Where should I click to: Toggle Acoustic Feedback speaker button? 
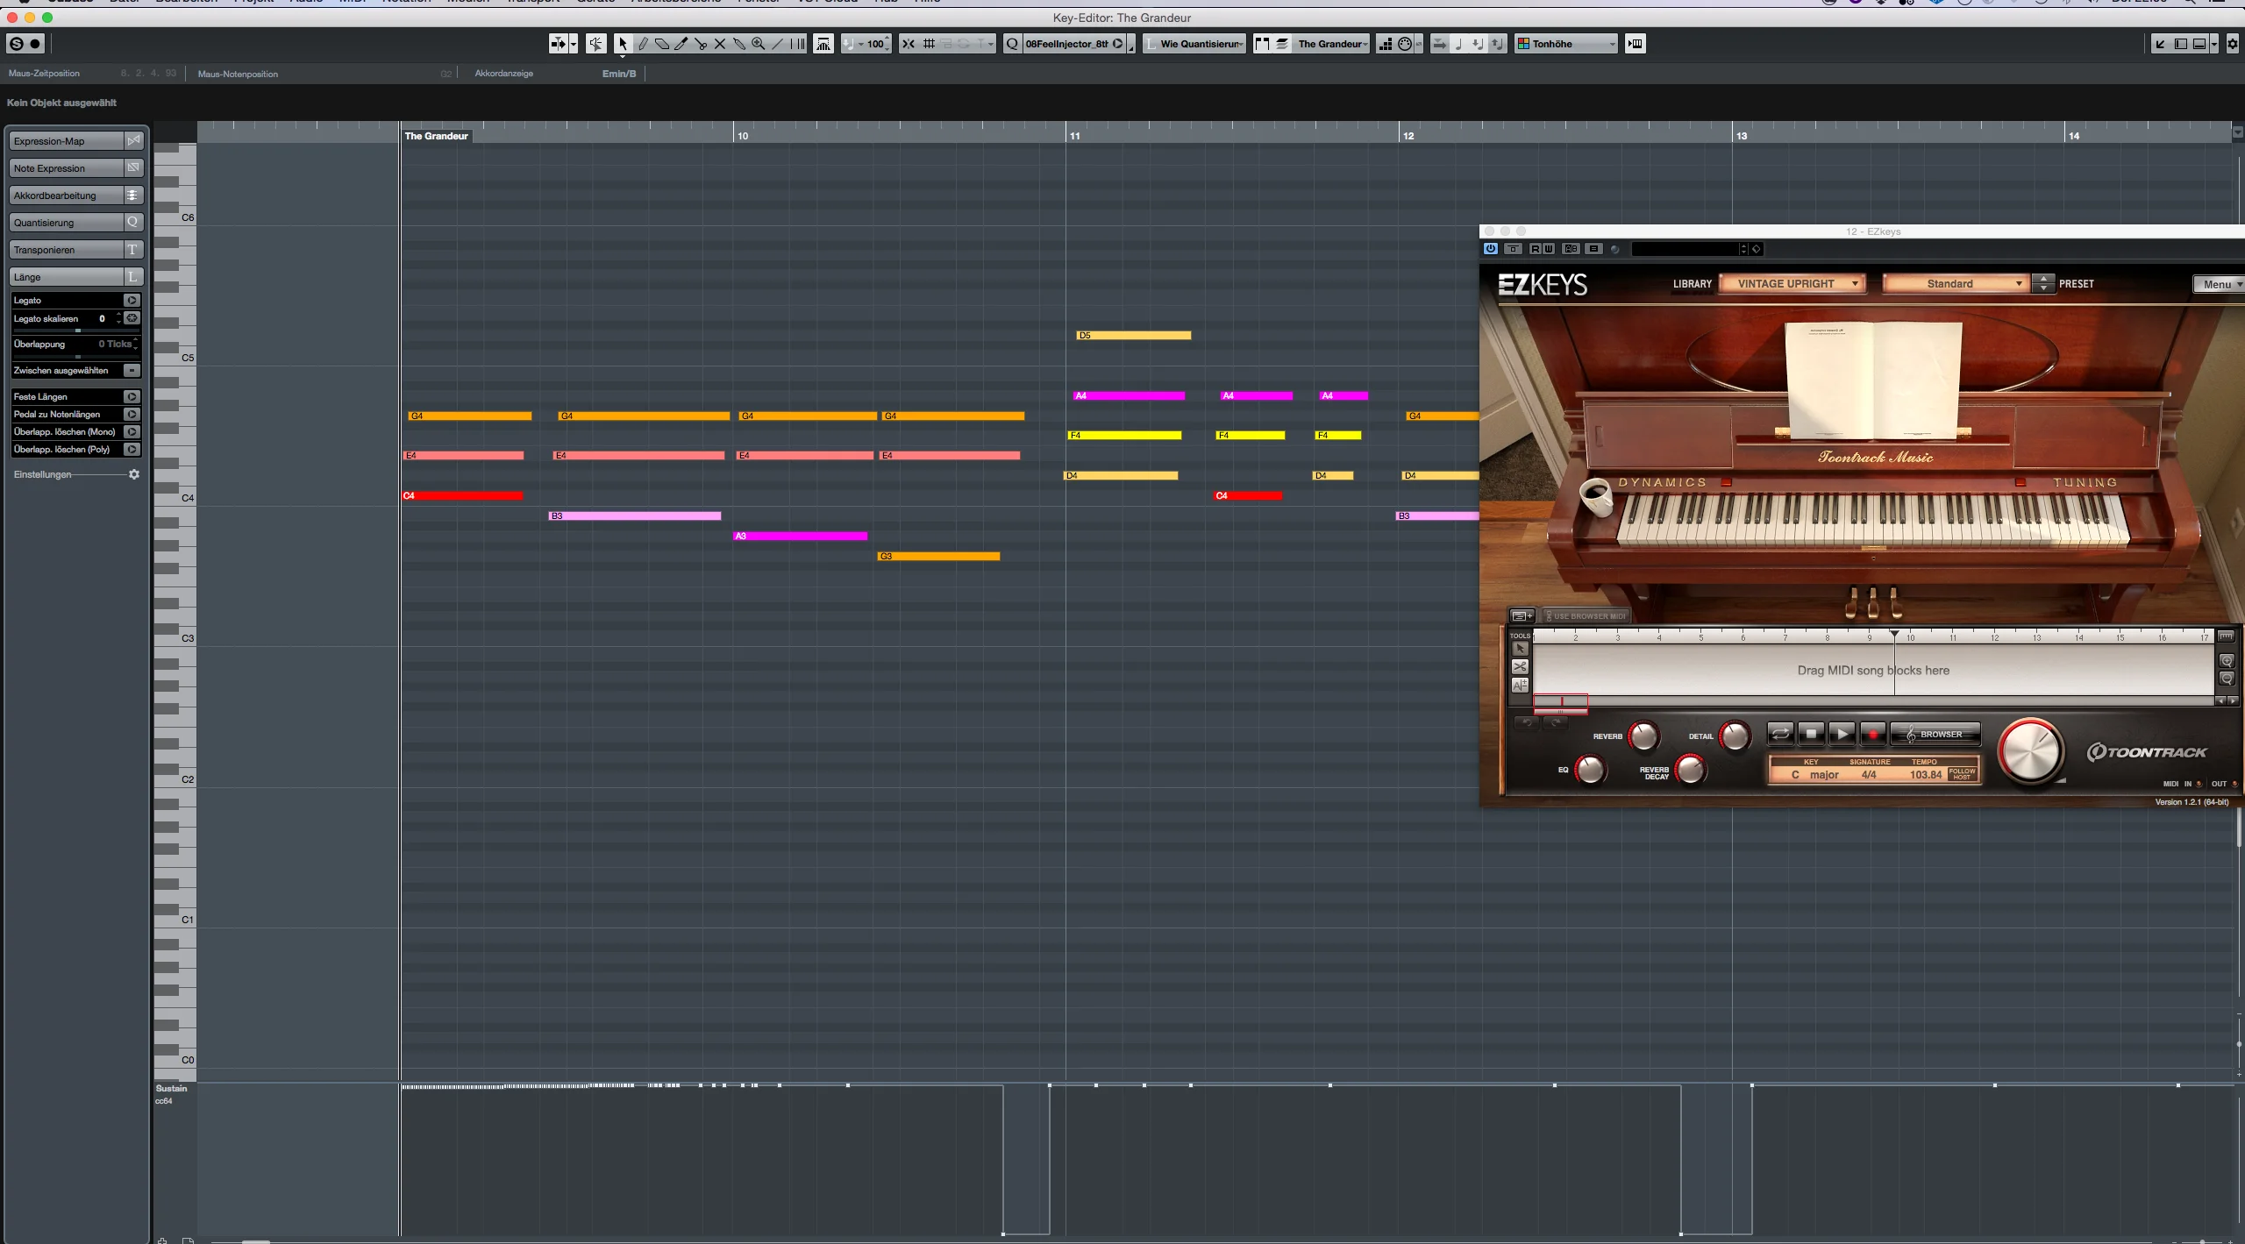[595, 44]
